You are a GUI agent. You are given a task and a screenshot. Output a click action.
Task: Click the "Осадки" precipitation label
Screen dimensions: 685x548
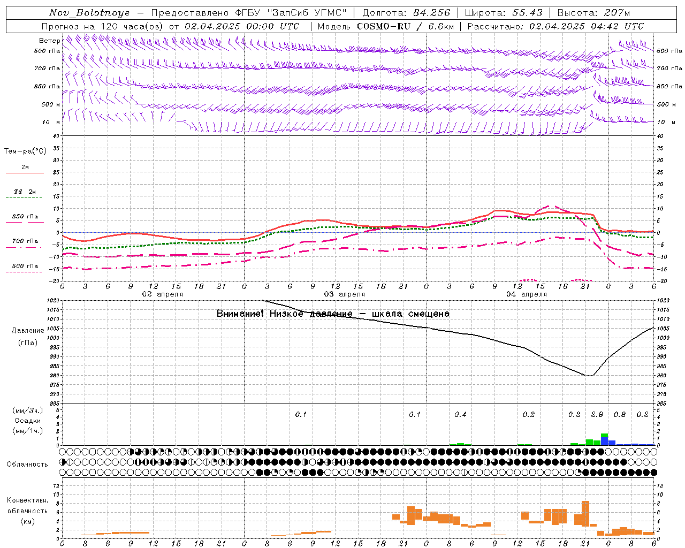pos(28,421)
